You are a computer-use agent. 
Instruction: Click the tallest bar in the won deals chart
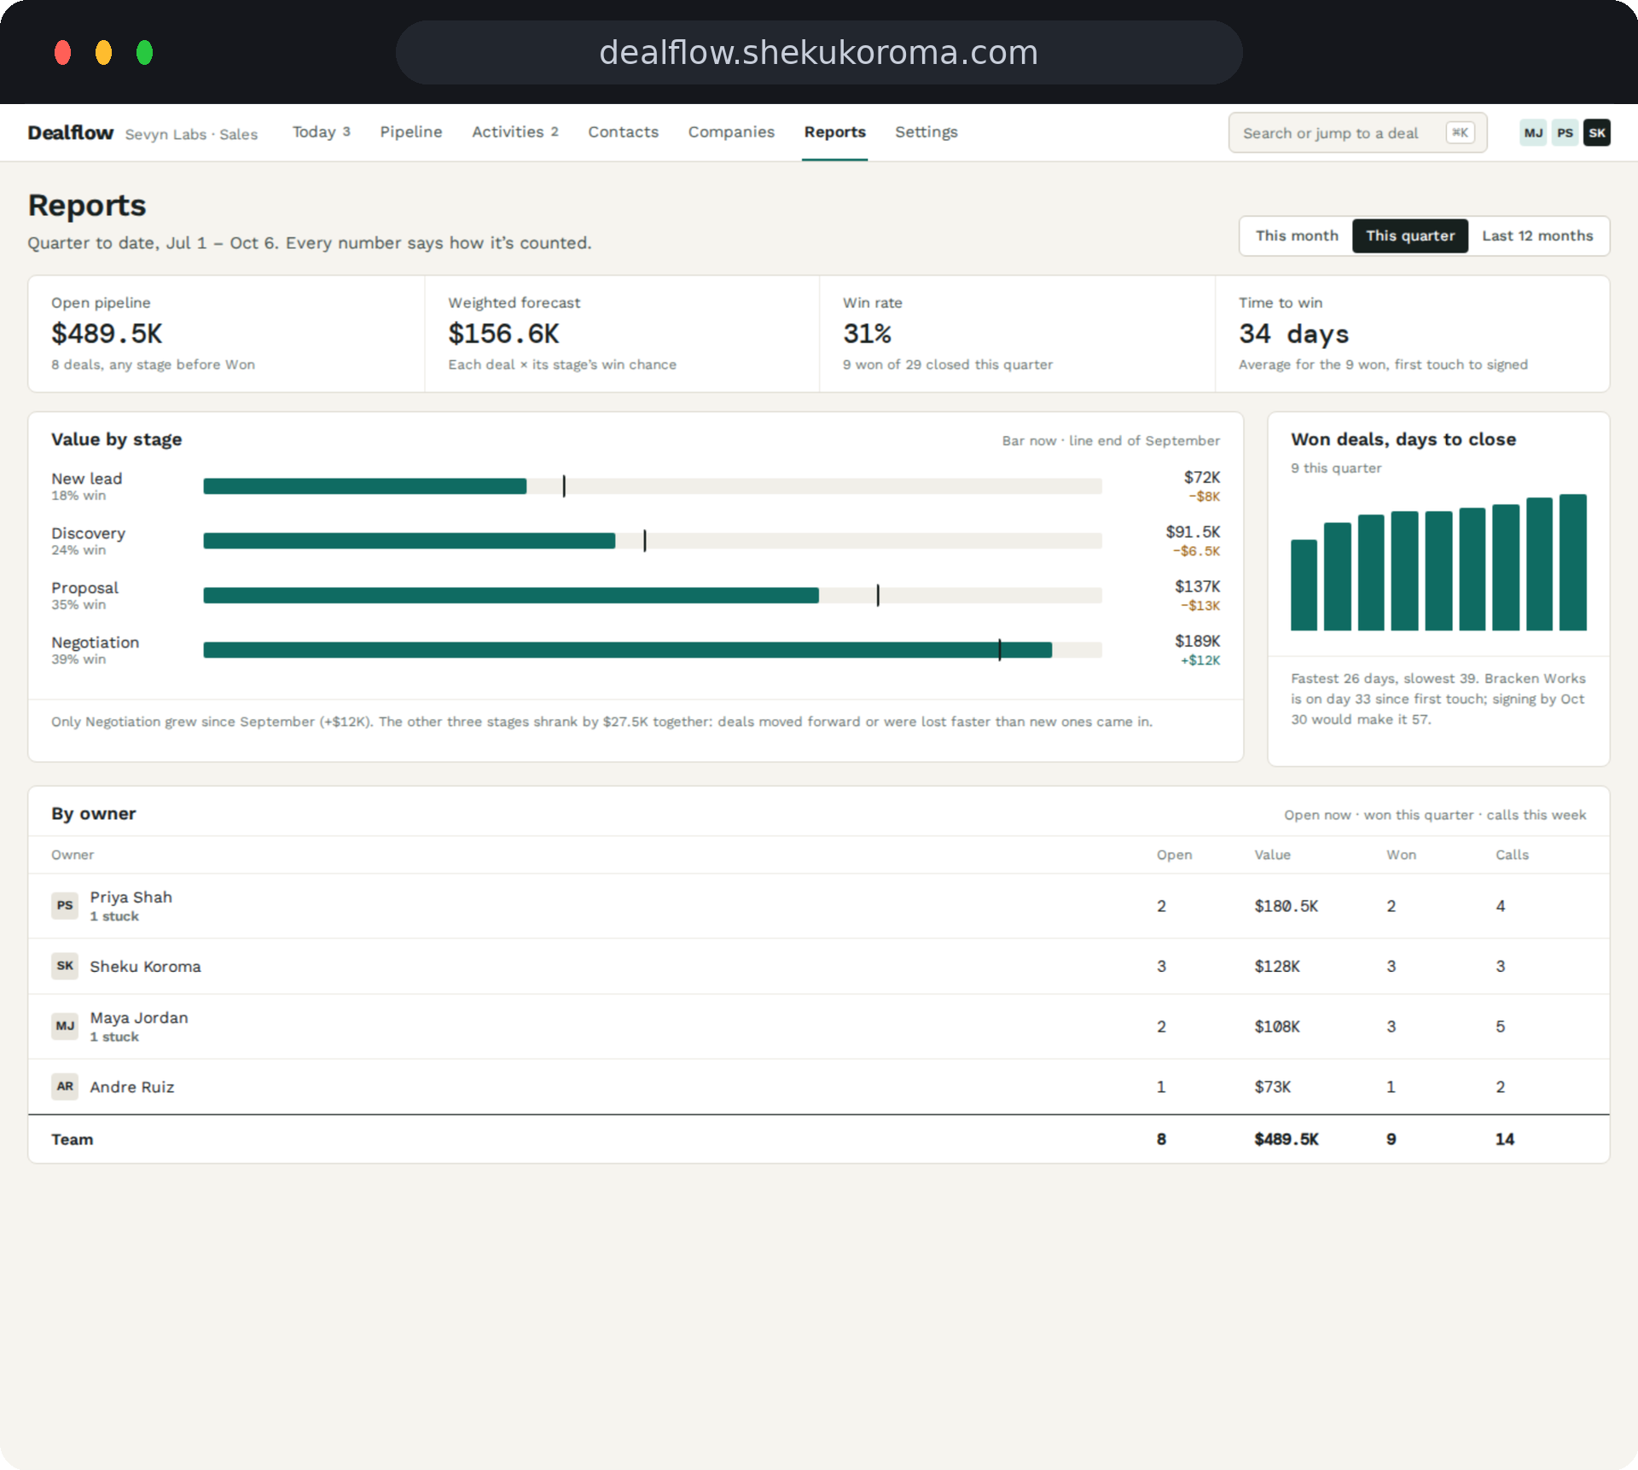point(1572,562)
